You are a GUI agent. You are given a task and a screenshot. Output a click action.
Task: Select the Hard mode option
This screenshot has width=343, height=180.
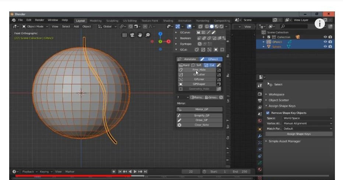coord(184,65)
